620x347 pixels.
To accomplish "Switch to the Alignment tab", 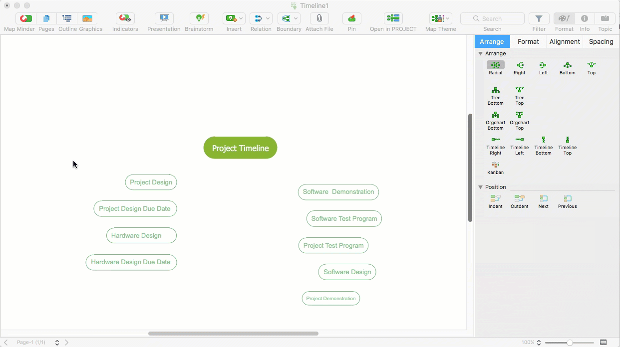I will (565, 41).
